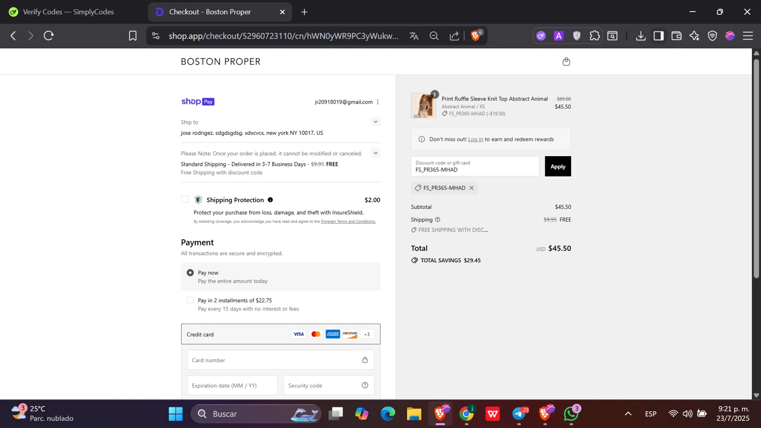Show the +3 more card types

[367, 334]
